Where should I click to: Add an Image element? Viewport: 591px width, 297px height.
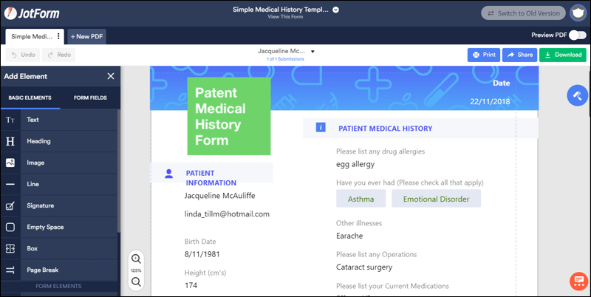(x=35, y=163)
